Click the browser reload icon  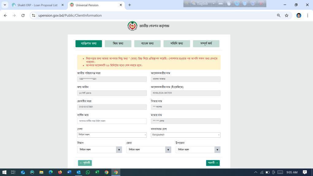(23, 15)
